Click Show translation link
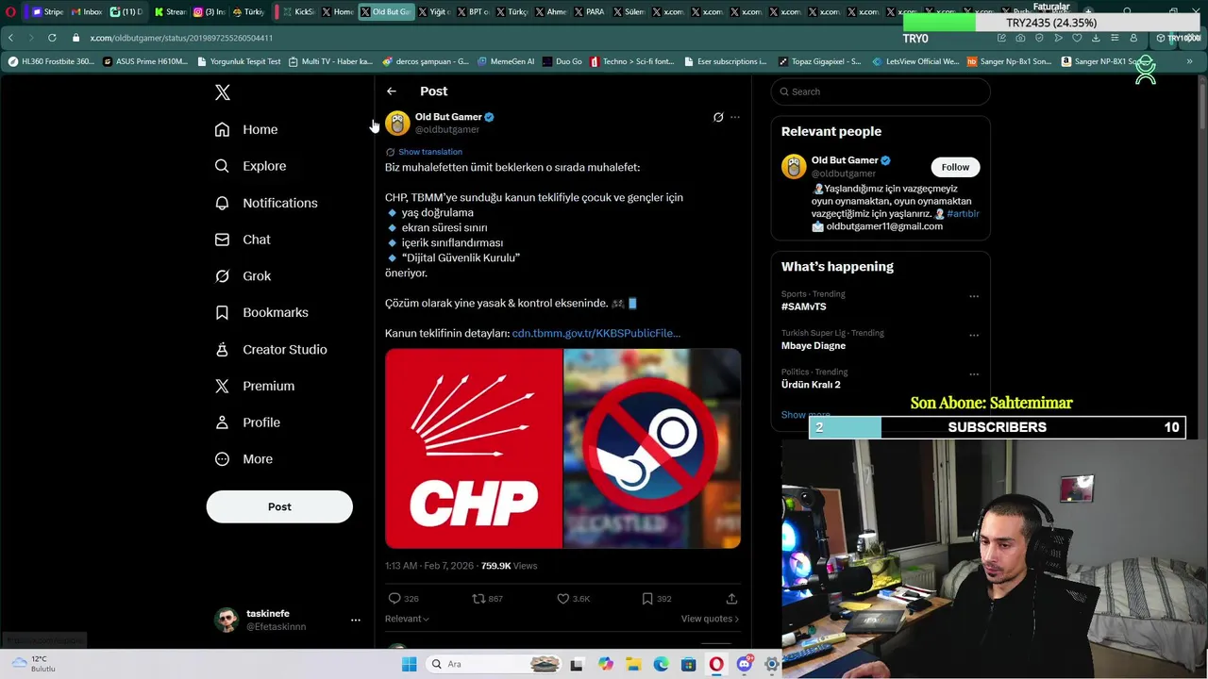 [x=430, y=152]
